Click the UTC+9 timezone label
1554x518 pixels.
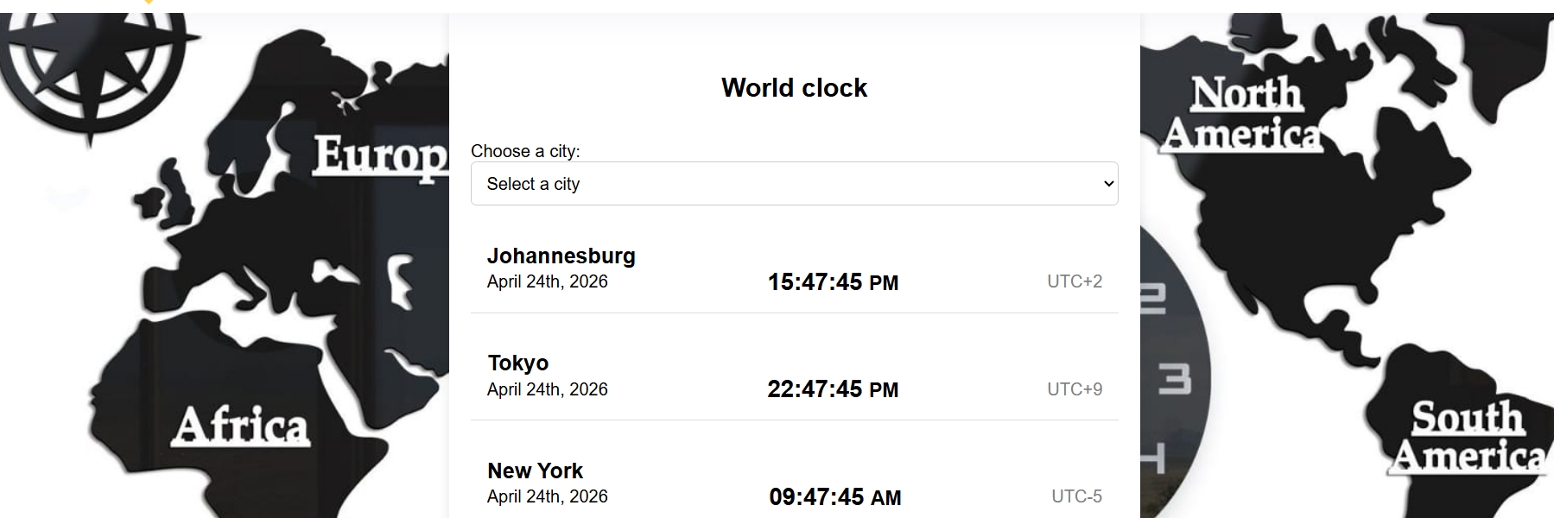pyautogui.click(x=1075, y=389)
